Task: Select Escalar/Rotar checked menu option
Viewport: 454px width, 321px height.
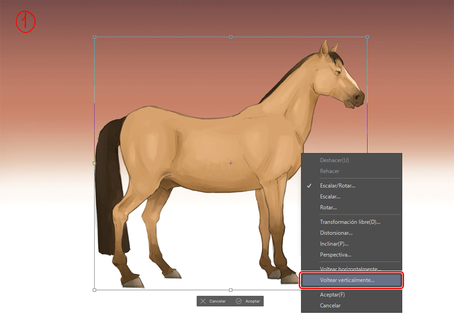Action: point(337,186)
